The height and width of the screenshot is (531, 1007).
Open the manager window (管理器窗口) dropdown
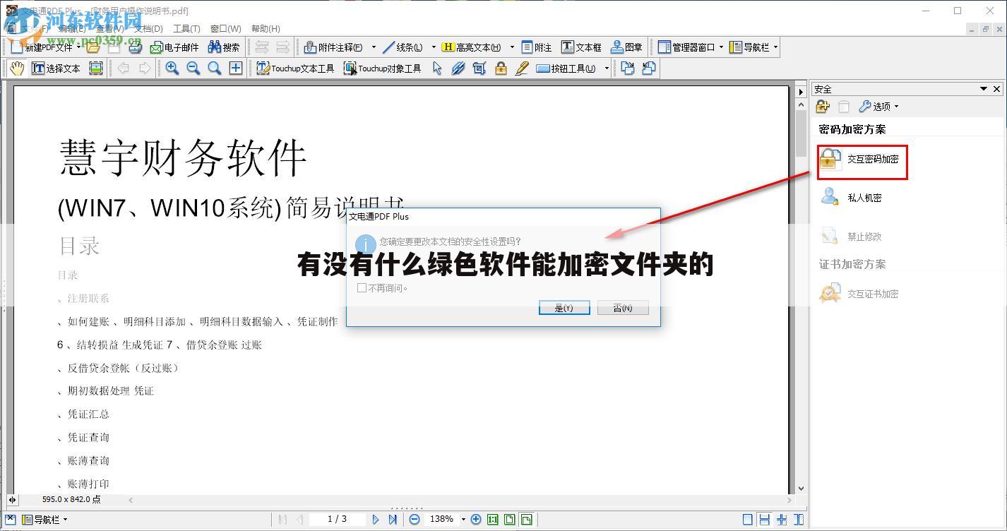pos(721,47)
